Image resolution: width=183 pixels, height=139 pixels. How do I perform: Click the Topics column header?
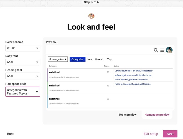point(106,66)
